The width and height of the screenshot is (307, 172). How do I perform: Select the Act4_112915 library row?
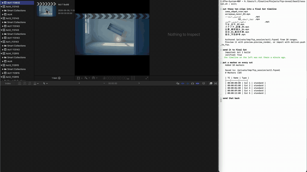pyautogui.click(x=17, y=53)
